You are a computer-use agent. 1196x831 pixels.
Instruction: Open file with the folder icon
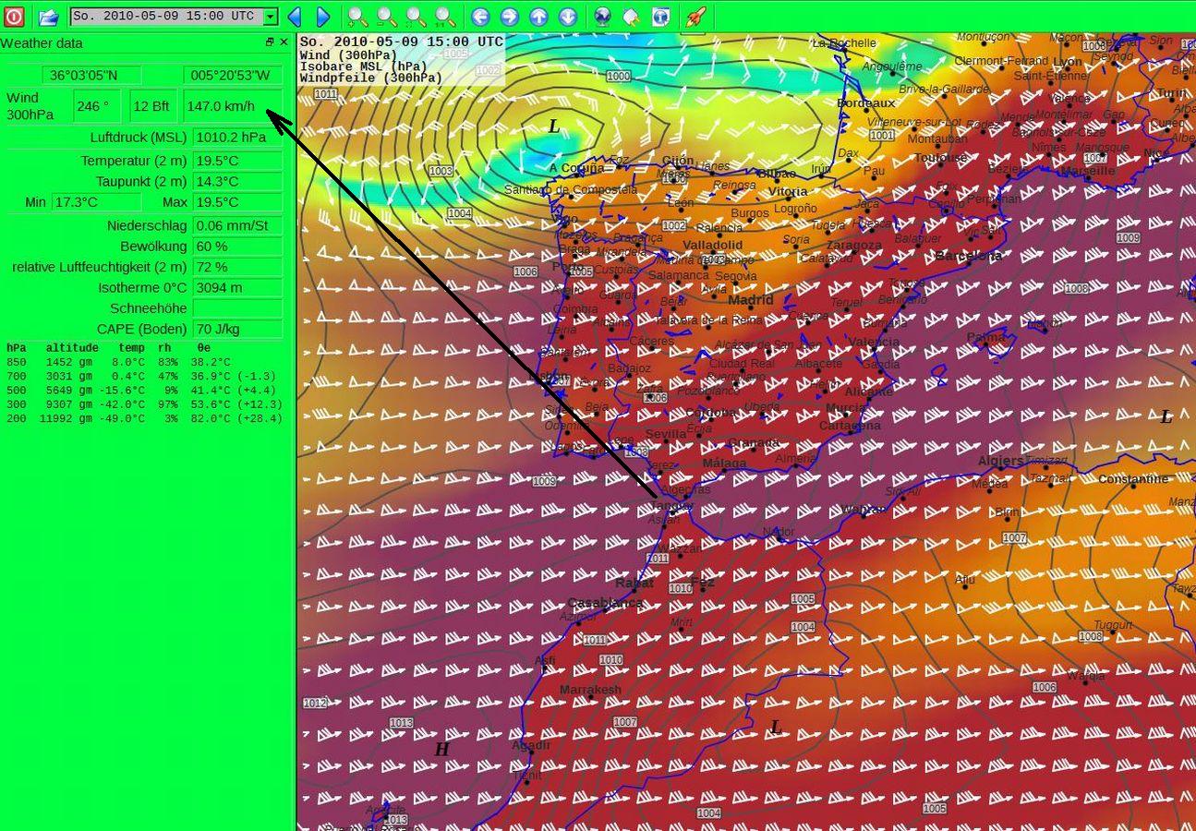[48, 16]
